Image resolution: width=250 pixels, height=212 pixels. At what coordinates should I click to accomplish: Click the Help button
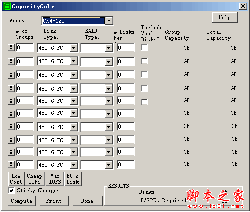coord(225,17)
